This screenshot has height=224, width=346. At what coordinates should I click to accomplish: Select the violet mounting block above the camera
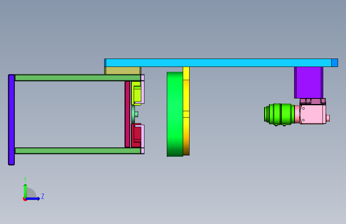point(308,83)
